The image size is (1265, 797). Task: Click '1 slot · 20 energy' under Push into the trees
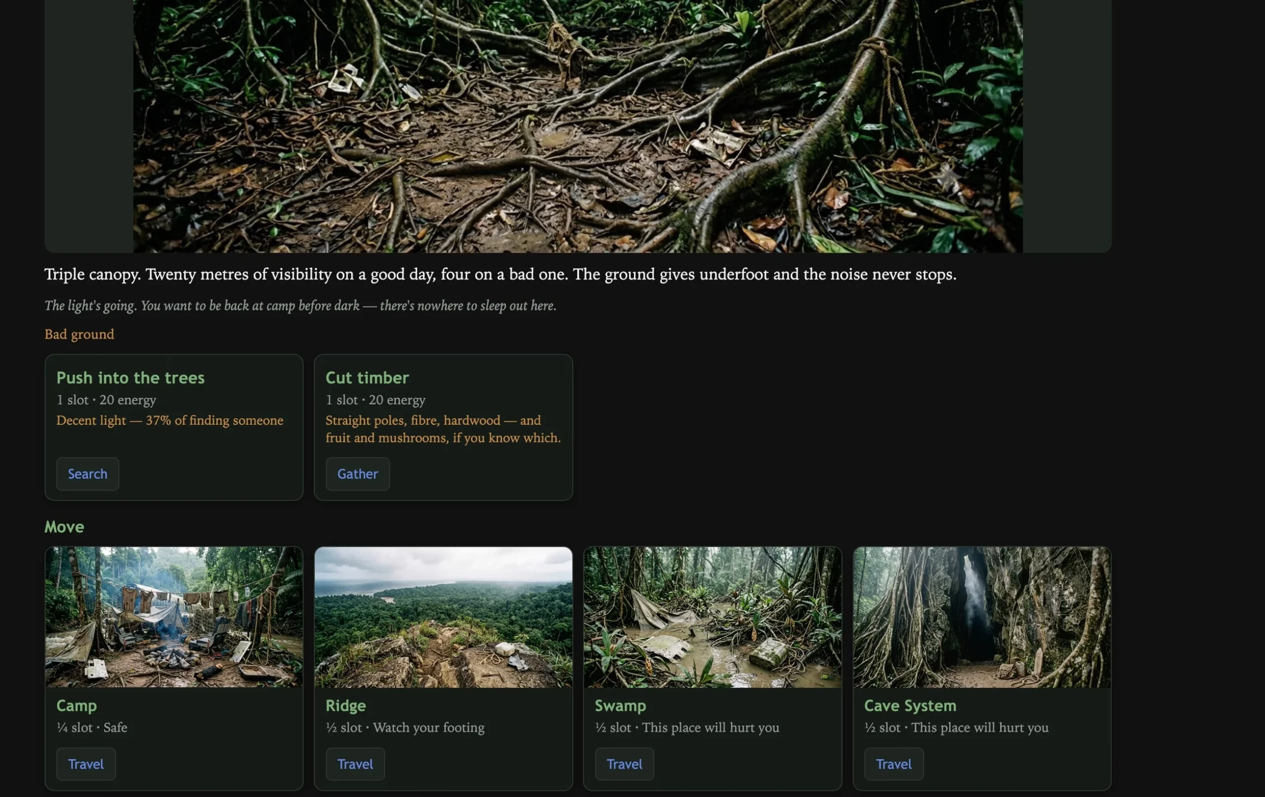click(106, 400)
